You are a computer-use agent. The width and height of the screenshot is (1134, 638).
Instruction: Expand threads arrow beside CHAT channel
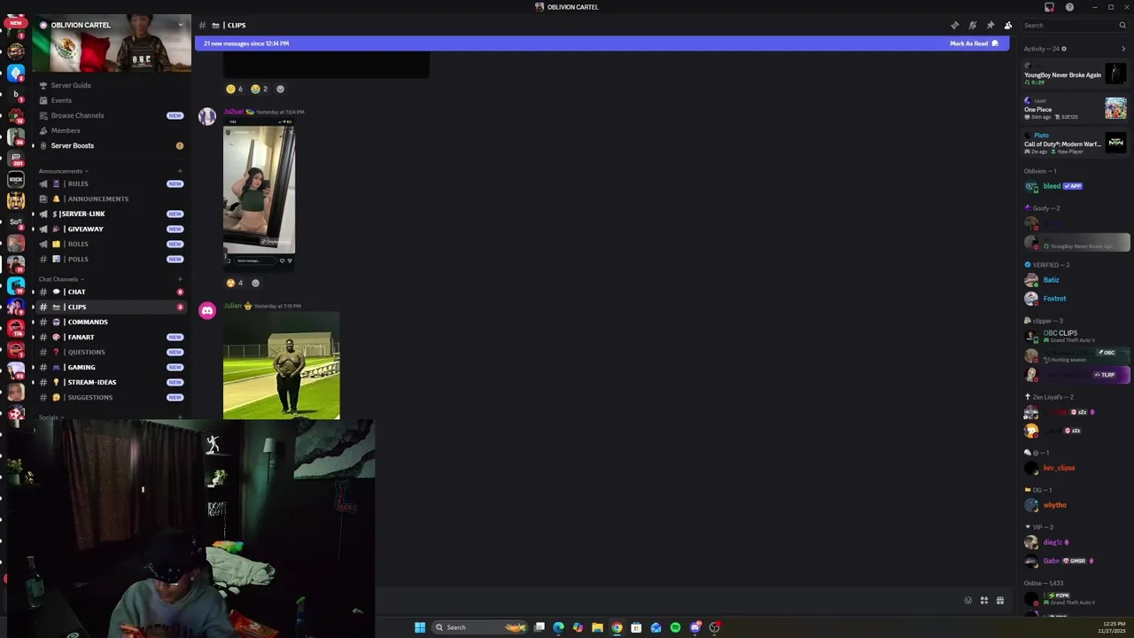point(33,292)
